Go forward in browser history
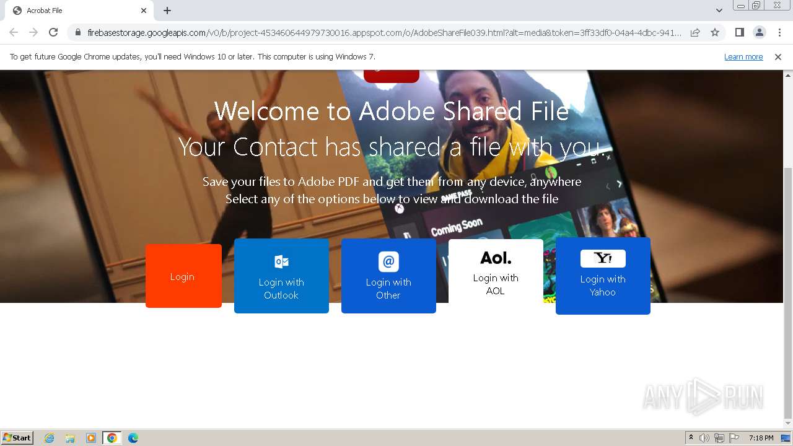Screen dimensions: 793x446 33,32
